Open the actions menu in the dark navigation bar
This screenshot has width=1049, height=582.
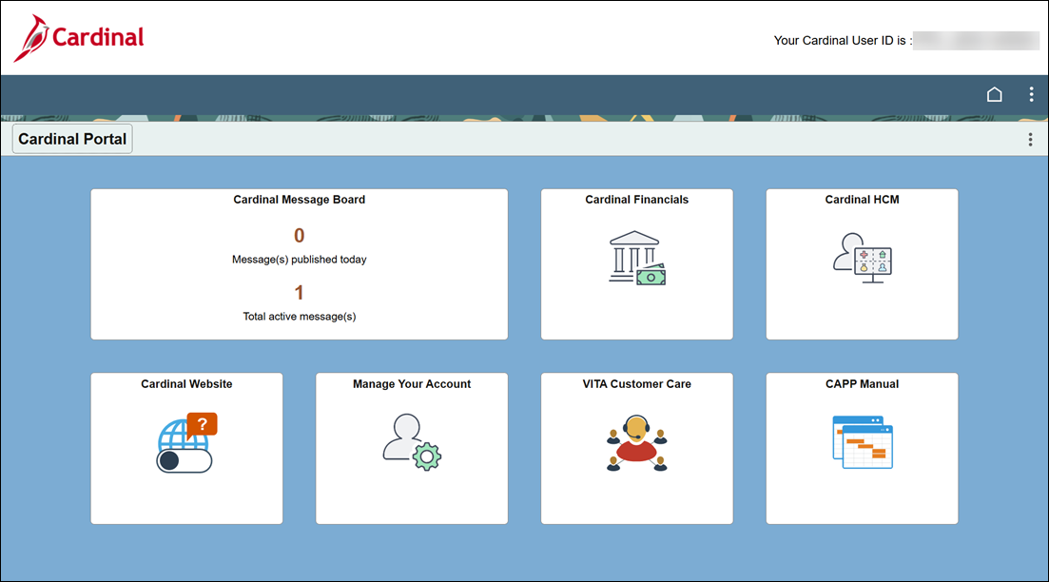click(x=1031, y=94)
